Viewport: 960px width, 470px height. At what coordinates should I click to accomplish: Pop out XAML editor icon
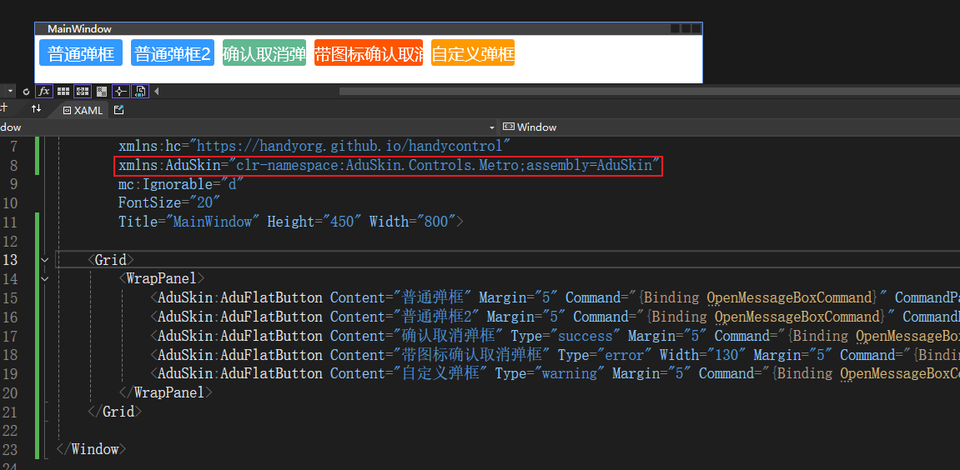click(119, 109)
